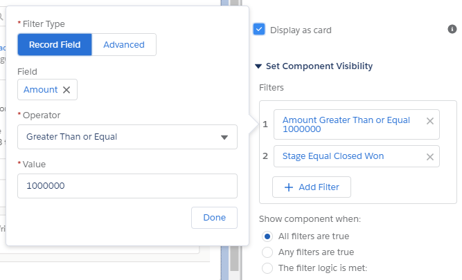Viewport: 462px width, 280px height.
Task: Click the Add Filter button
Action: point(312,187)
